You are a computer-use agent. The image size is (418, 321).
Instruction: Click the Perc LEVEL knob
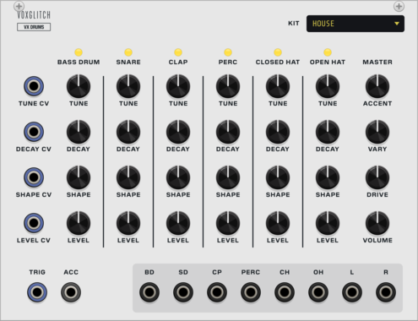[x=228, y=223]
